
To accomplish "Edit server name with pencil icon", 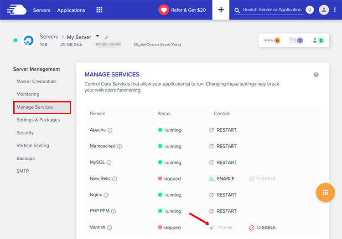I will (107, 37).
